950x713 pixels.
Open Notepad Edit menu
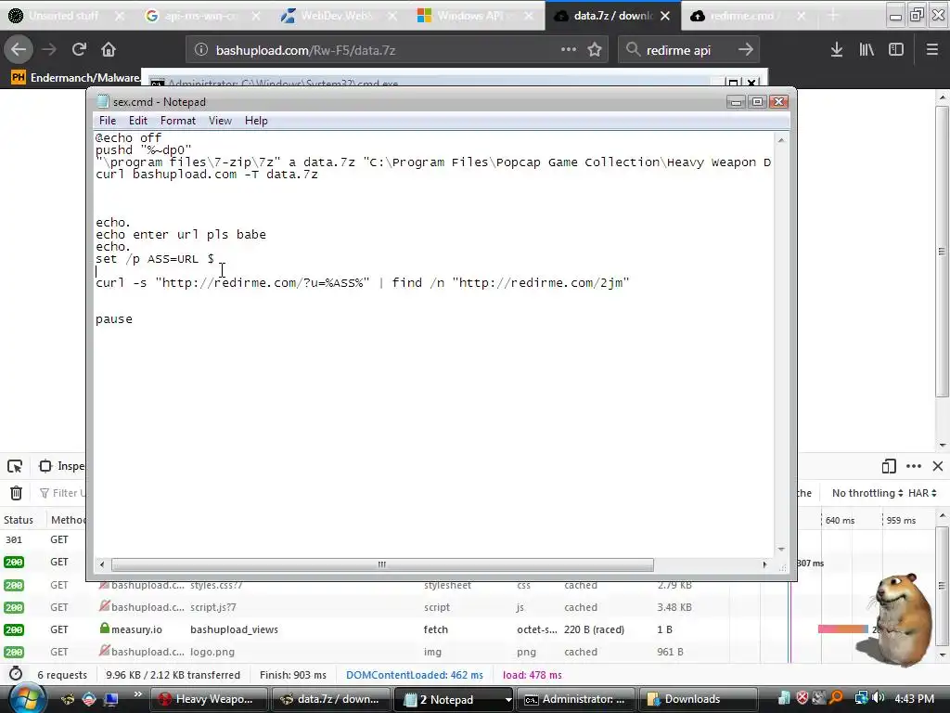click(x=138, y=121)
